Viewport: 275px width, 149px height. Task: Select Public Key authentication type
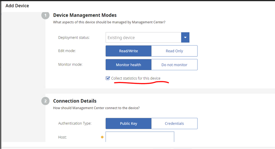click(128, 123)
